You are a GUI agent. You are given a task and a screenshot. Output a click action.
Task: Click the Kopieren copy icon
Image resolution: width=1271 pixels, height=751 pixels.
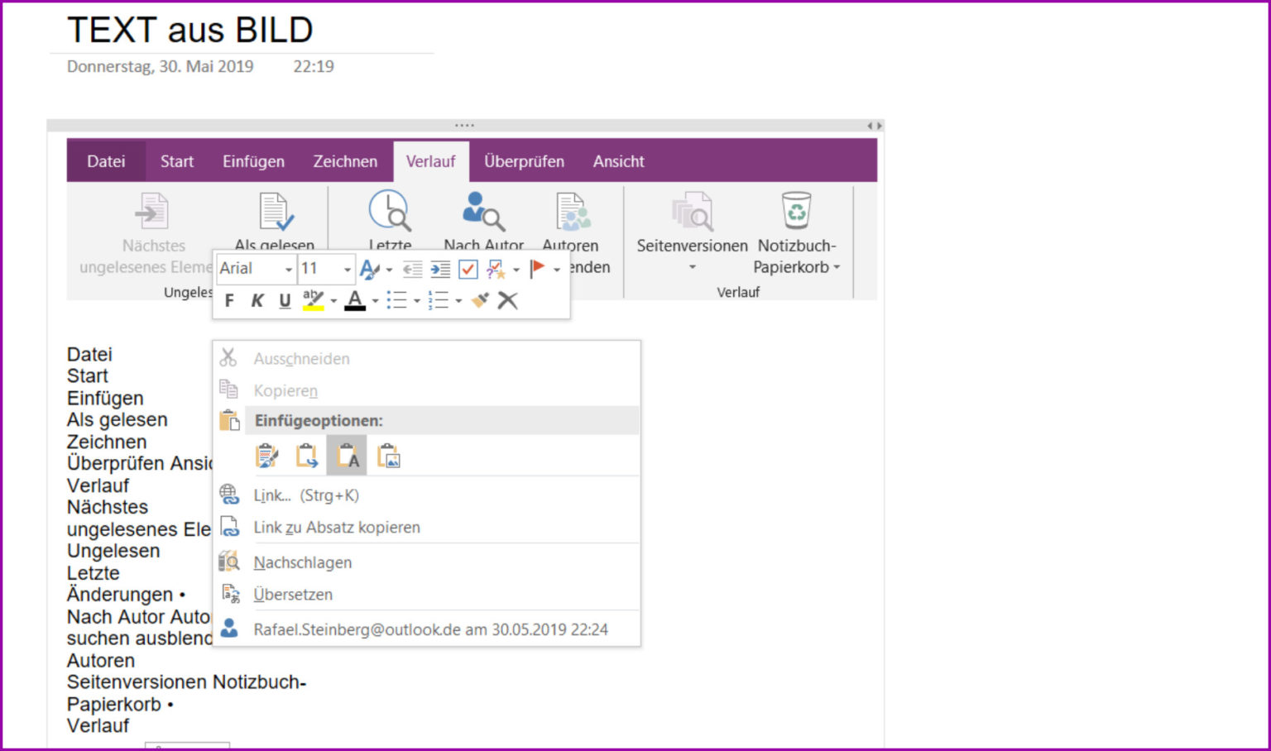(x=228, y=389)
